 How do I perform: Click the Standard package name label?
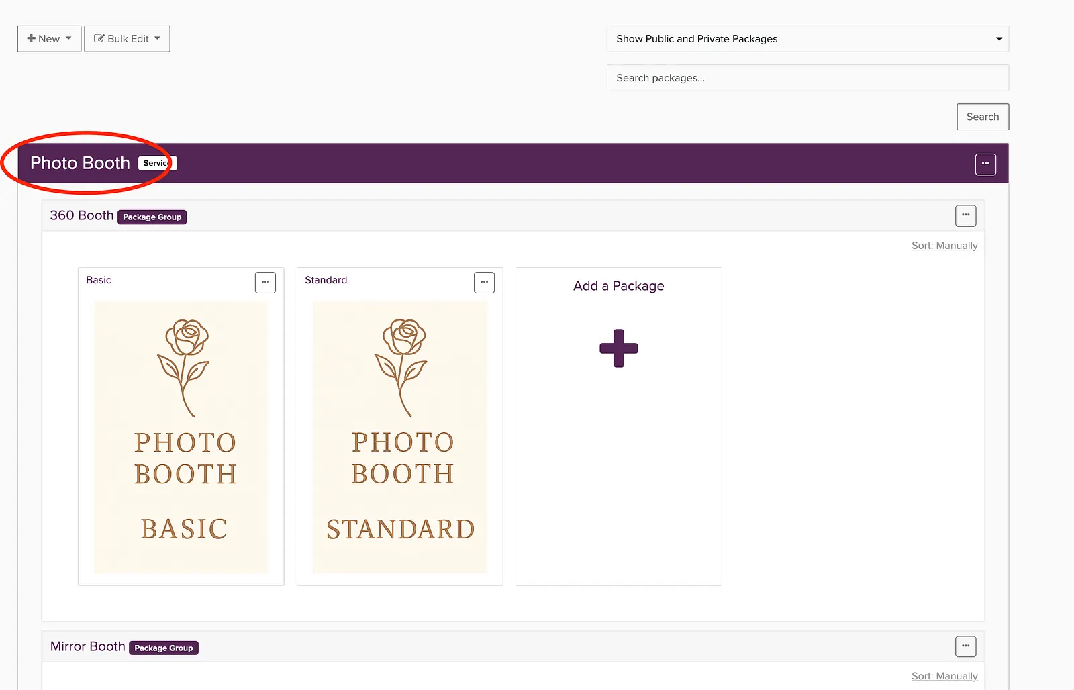(x=326, y=280)
